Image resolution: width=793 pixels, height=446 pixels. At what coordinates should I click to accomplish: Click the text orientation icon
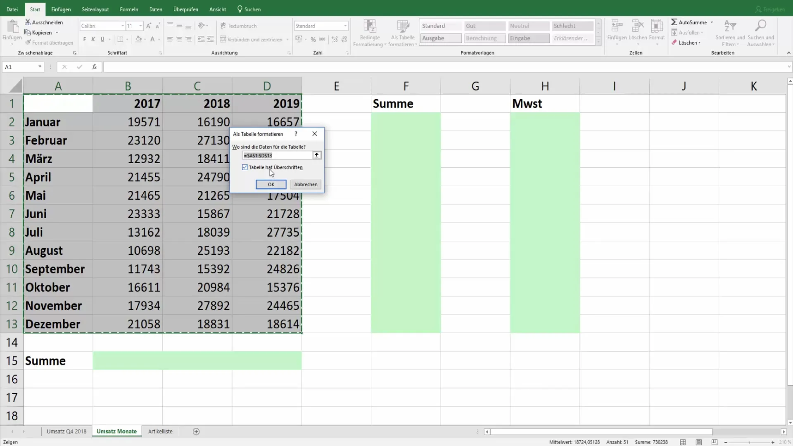point(201,26)
